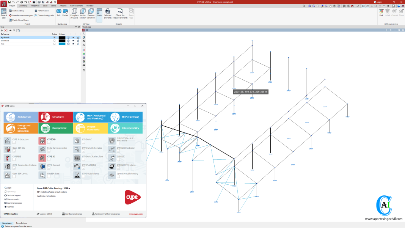Screen dimensions: 405x228
Task: Change the blue colour swatch for Ties
Action: pos(62,44)
